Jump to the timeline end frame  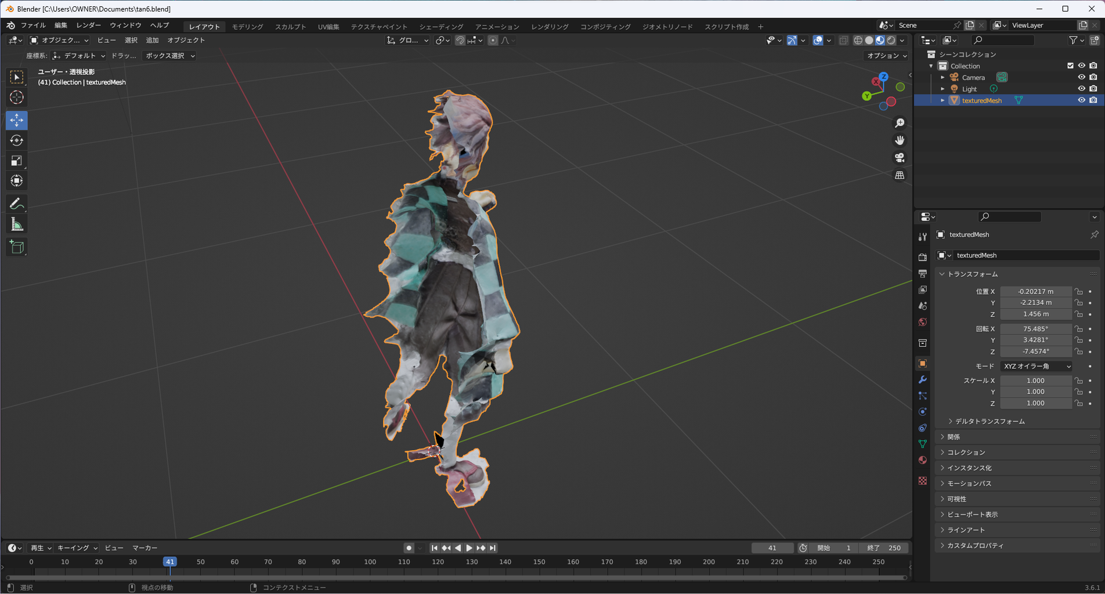pyautogui.click(x=492, y=548)
